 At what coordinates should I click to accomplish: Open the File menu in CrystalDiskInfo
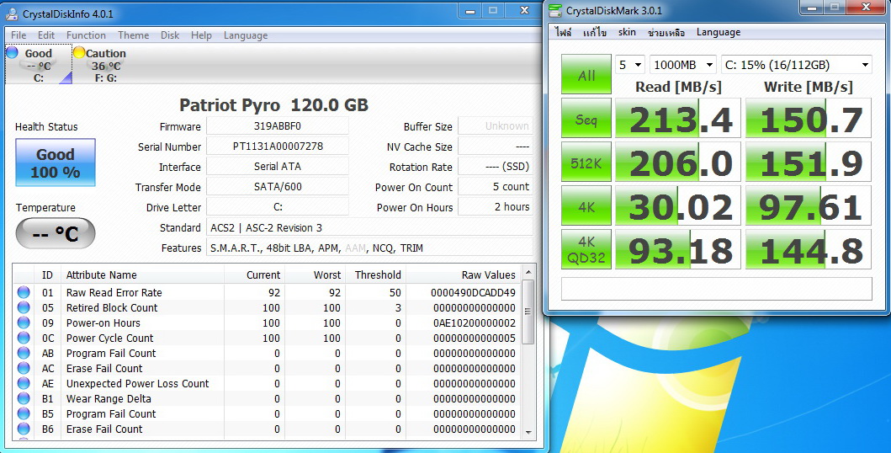pos(19,35)
